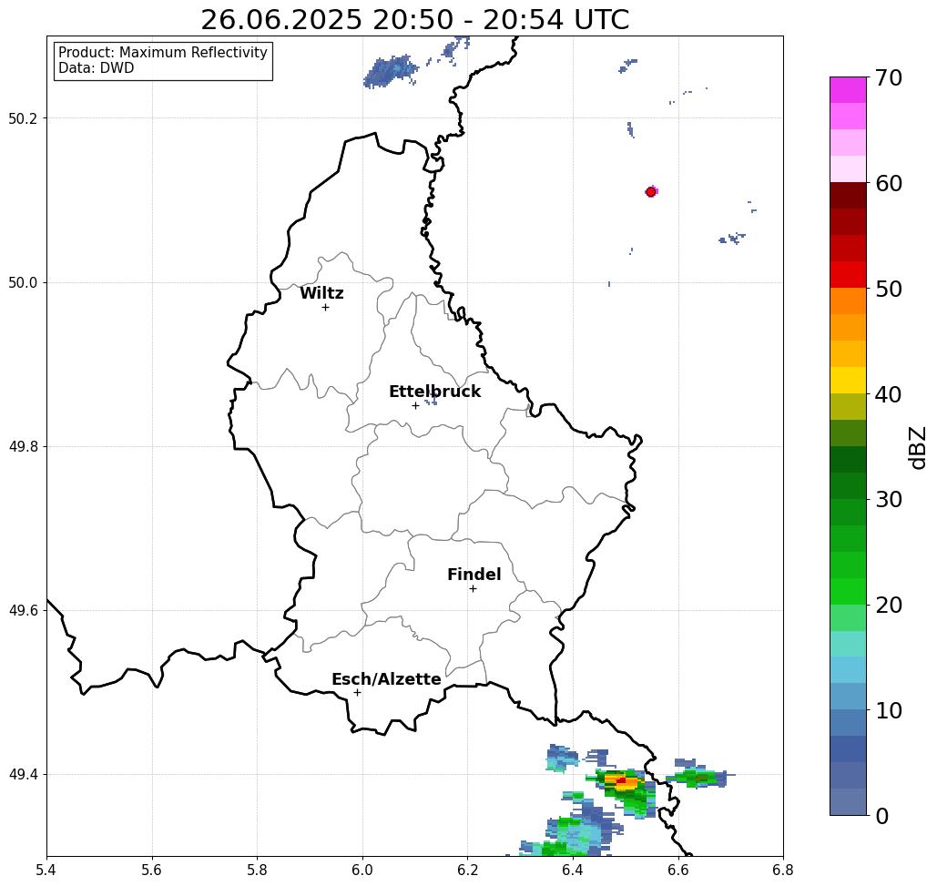Click the green echo band east of 6.6 longitude
The width and height of the screenshot is (937, 886).
[698, 777]
